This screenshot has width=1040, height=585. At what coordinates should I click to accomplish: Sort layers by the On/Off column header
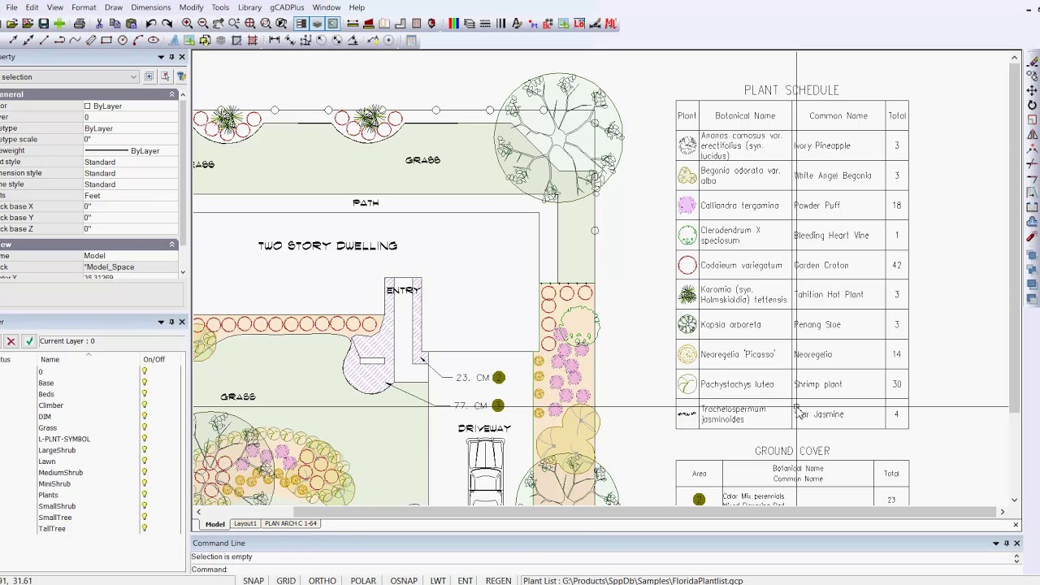154,360
